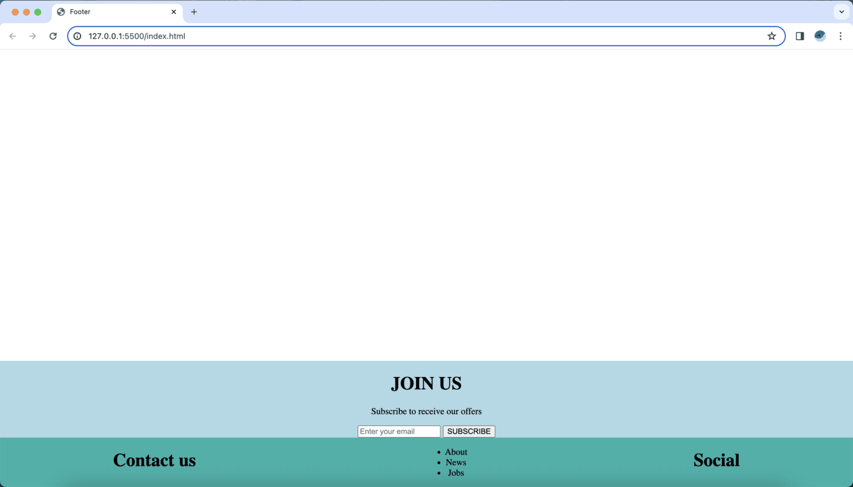Screen dimensions: 853x487
Task: Bookmark this page with the star icon
Action: 771,36
